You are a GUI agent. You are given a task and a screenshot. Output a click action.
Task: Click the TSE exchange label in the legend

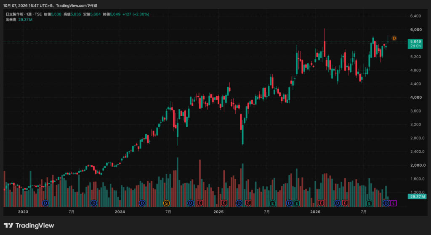tap(38, 14)
